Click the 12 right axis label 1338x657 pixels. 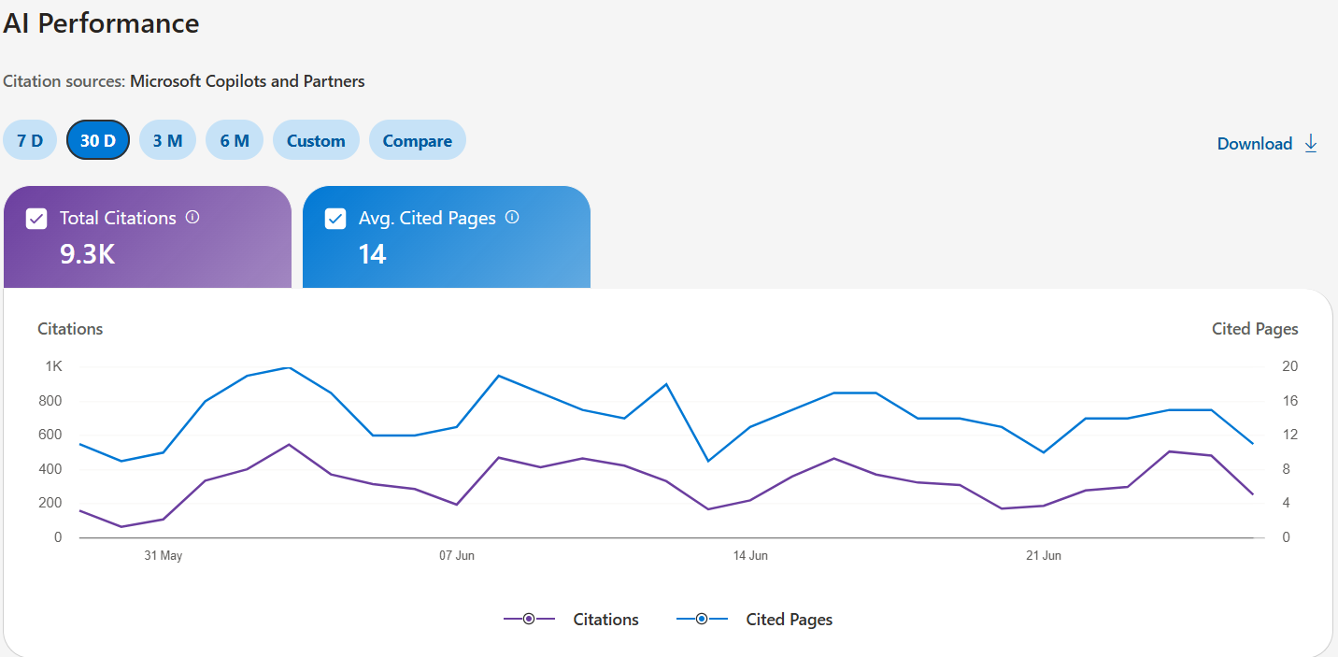1289,435
